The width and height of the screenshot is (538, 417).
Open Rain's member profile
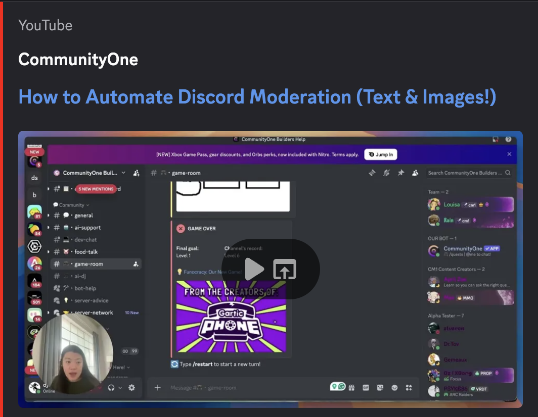pos(470,220)
